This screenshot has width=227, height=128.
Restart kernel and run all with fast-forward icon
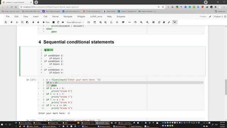[x=63, y=22]
